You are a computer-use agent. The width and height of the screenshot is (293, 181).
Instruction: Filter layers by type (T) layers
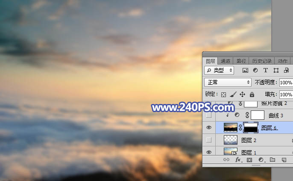click(x=265, y=70)
